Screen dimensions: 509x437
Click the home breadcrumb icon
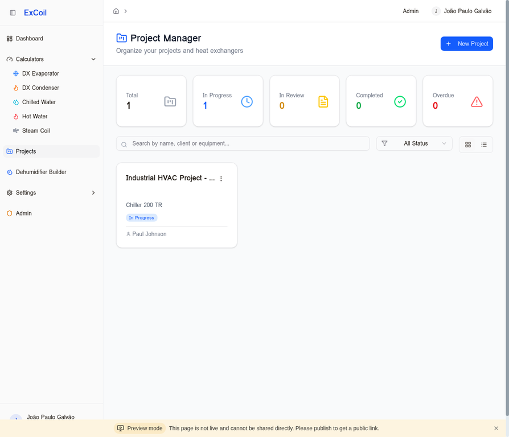pyautogui.click(x=116, y=10)
